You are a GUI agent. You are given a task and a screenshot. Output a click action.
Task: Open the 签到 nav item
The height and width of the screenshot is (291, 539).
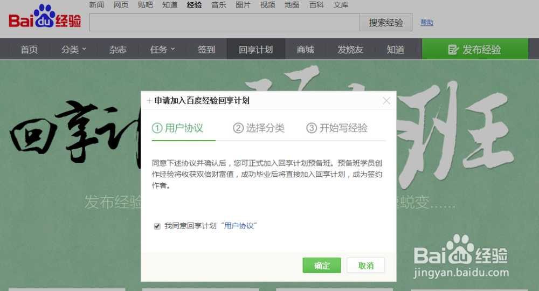(206, 50)
